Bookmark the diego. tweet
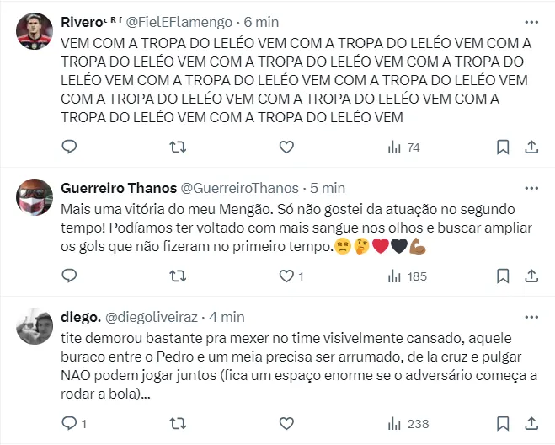The image size is (555, 445). [503, 422]
